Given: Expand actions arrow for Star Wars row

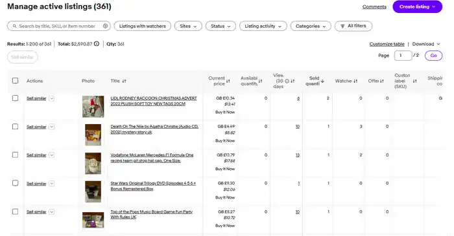Looking at the screenshot, I should pos(51,184).
